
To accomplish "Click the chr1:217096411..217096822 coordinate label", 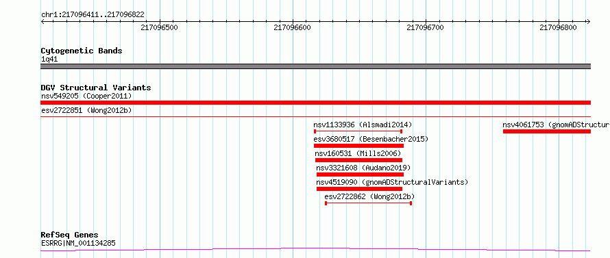I will [x=93, y=15].
